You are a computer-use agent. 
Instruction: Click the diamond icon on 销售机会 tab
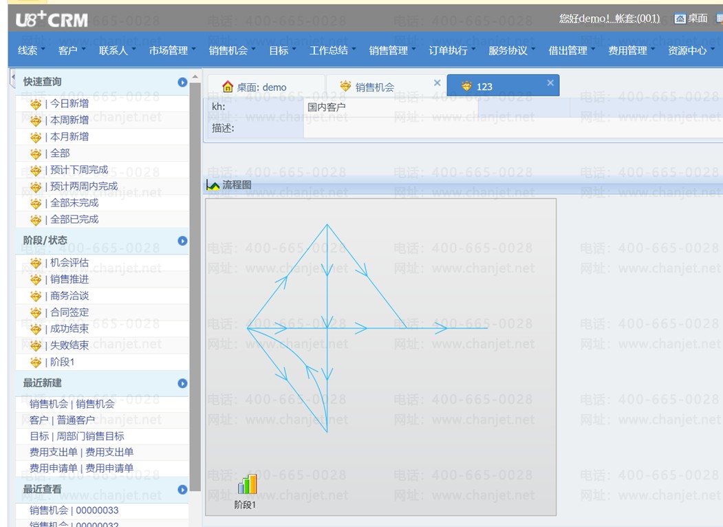345,86
